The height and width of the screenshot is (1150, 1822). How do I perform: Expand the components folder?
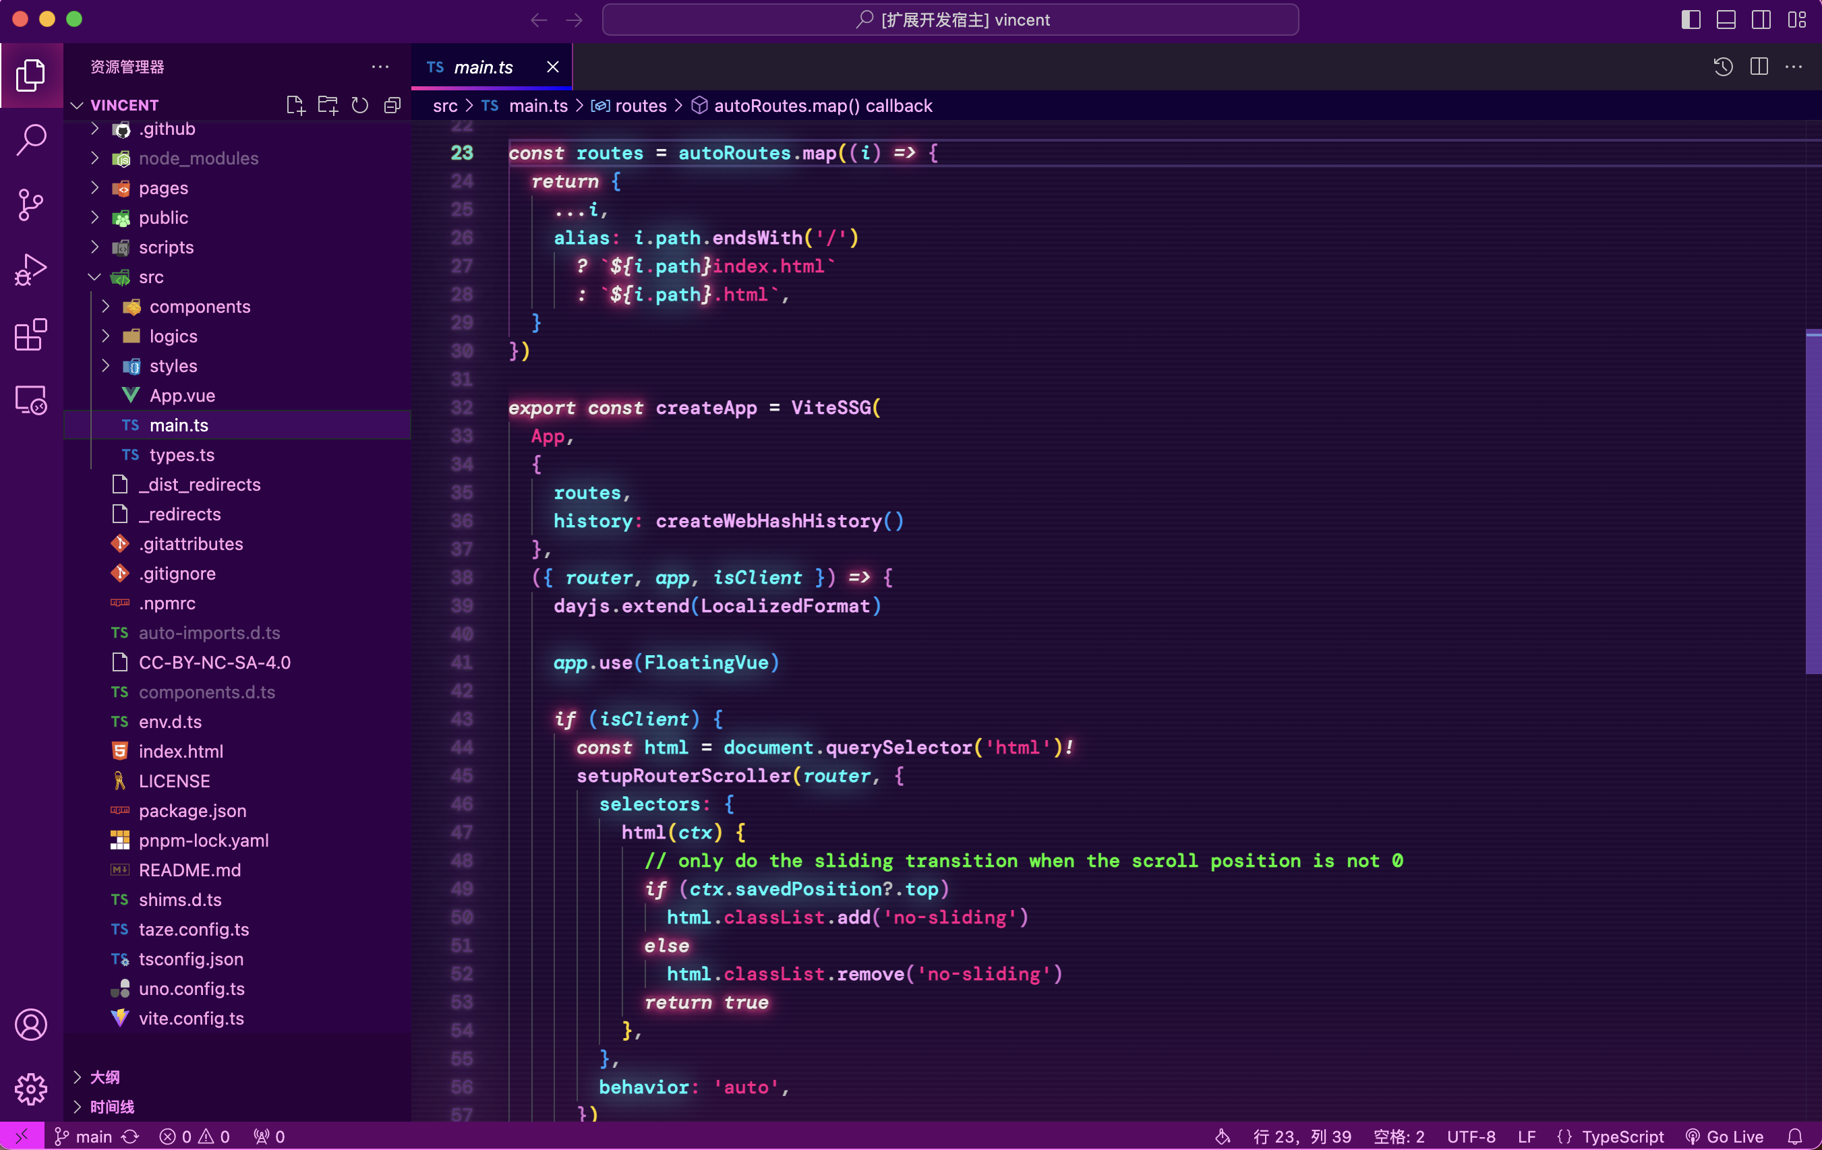click(199, 307)
